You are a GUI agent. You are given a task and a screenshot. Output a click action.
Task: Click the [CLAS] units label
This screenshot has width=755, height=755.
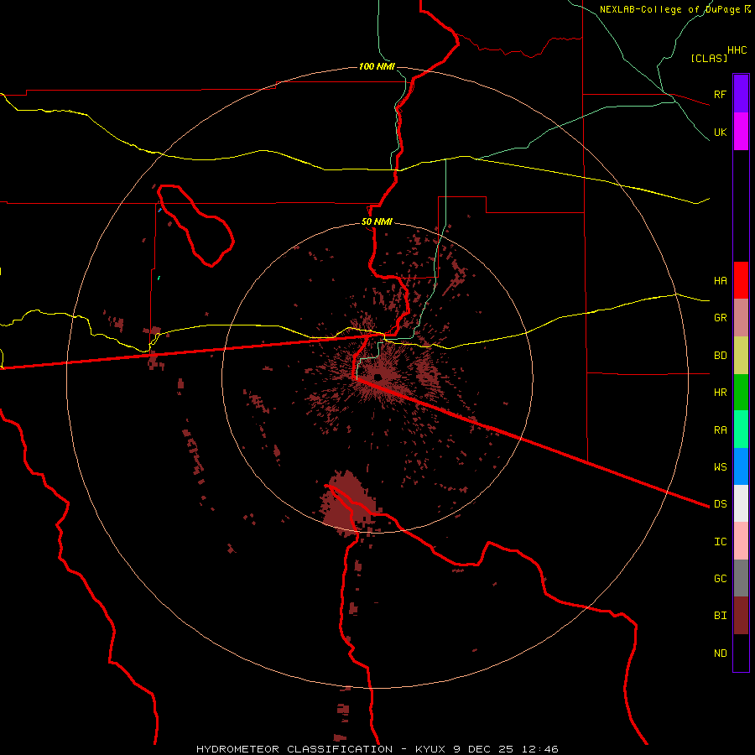tap(709, 58)
